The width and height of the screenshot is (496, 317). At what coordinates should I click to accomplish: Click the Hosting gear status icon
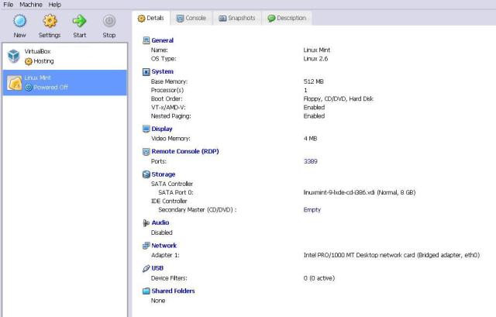(x=29, y=61)
